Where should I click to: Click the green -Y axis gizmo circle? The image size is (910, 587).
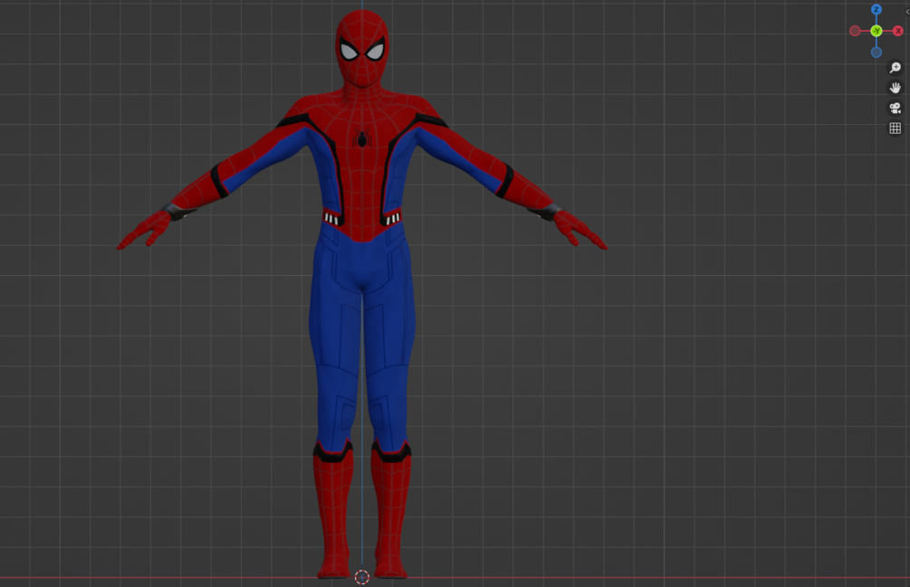(876, 31)
